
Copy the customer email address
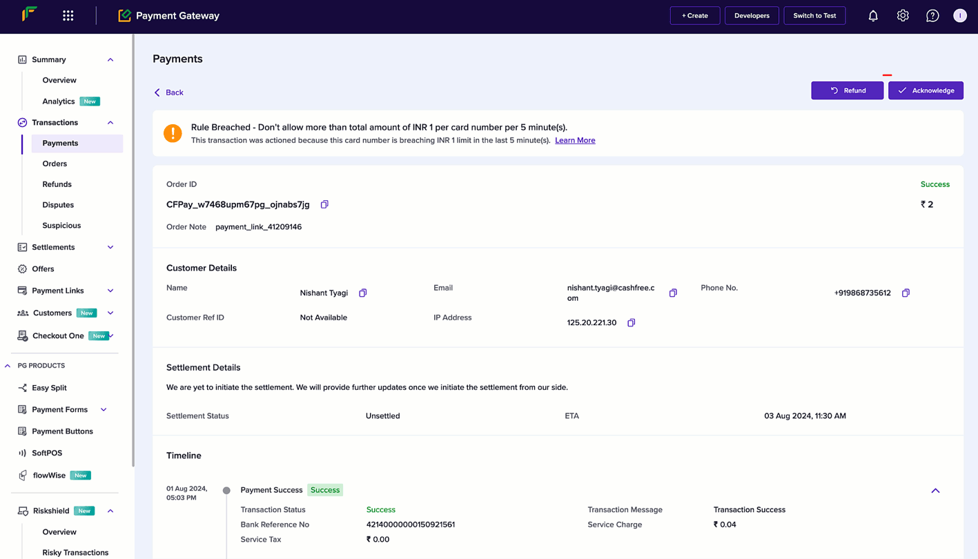[673, 293]
